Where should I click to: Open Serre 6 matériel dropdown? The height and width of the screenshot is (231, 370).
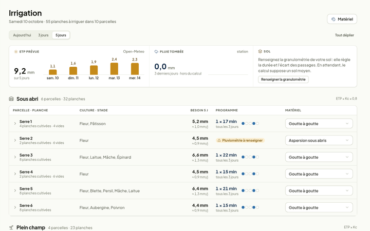pyautogui.click(x=319, y=207)
